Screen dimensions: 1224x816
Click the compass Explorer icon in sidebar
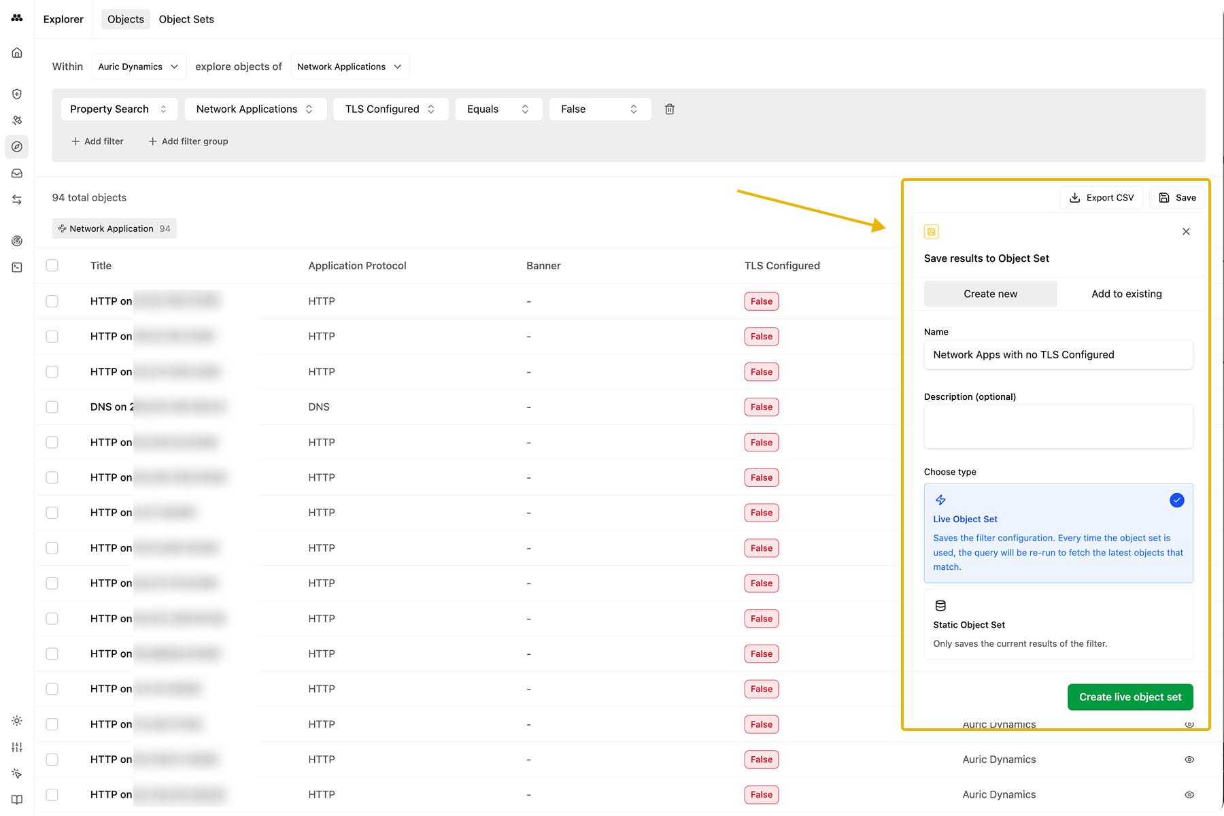17,147
